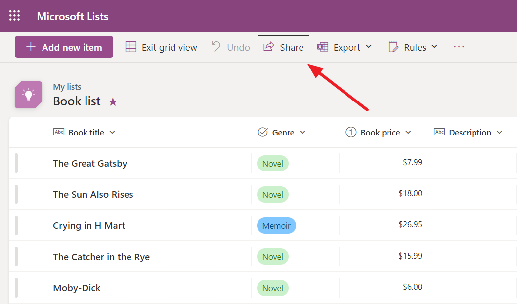Select the row checkbox for Moby-Dick

coord(16,288)
